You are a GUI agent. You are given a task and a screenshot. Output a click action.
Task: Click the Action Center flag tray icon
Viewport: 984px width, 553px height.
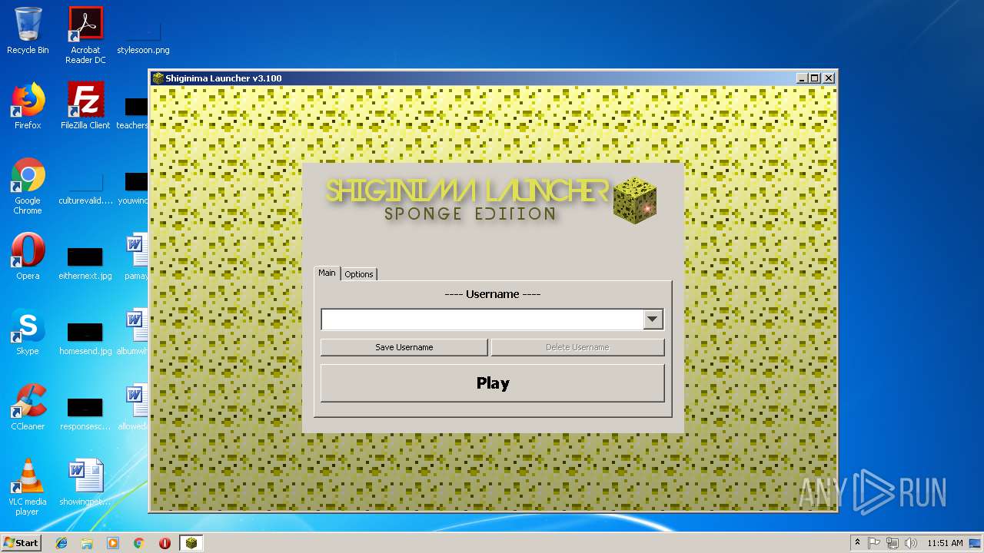(x=874, y=543)
